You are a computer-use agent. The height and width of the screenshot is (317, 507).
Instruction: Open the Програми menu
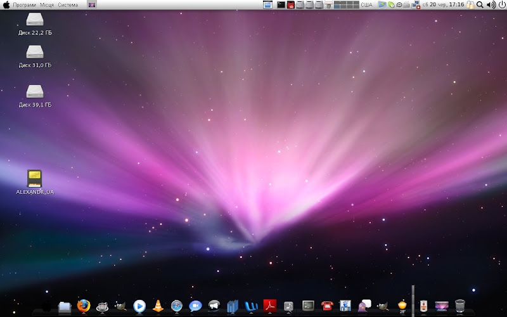click(x=24, y=5)
